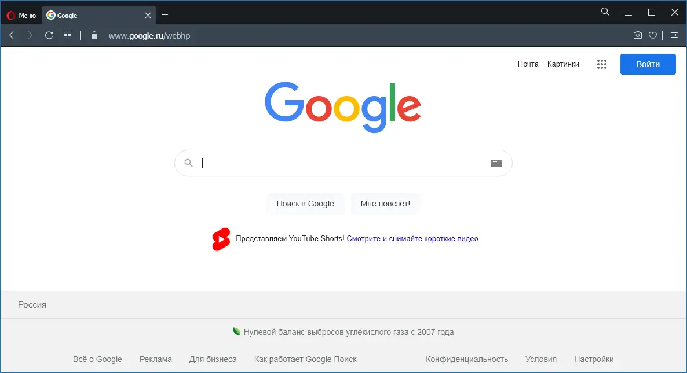The height and width of the screenshot is (373, 687).
Task: Open Смотрите и снимайте короткие видео link
Action: (412, 239)
